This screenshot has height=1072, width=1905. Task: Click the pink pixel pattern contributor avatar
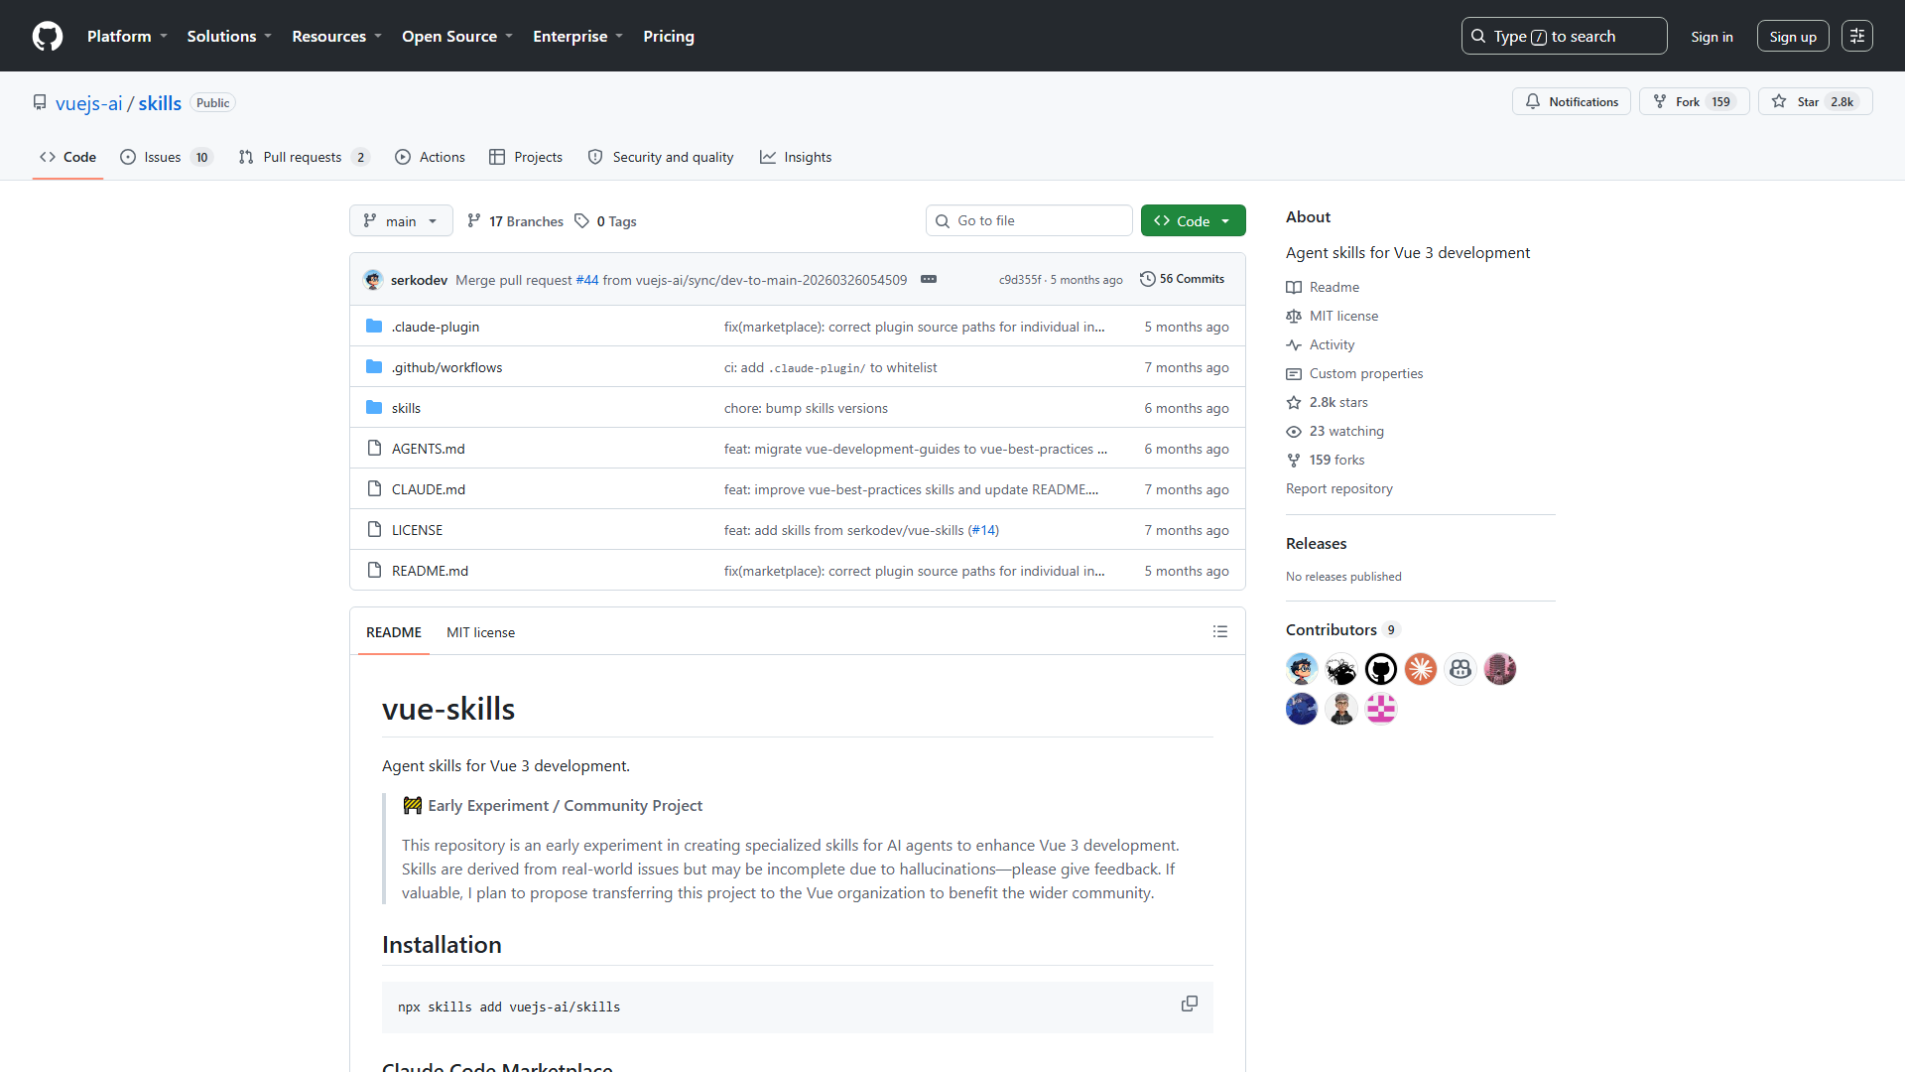[1381, 709]
